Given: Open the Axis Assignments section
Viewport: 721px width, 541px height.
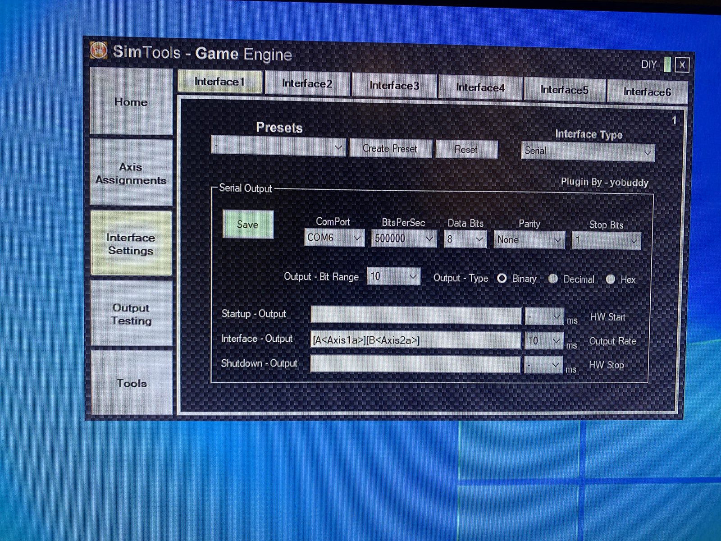Looking at the screenshot, I should (x=131, y=174).
